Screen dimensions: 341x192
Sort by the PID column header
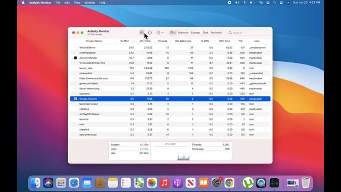click(240, 41)
